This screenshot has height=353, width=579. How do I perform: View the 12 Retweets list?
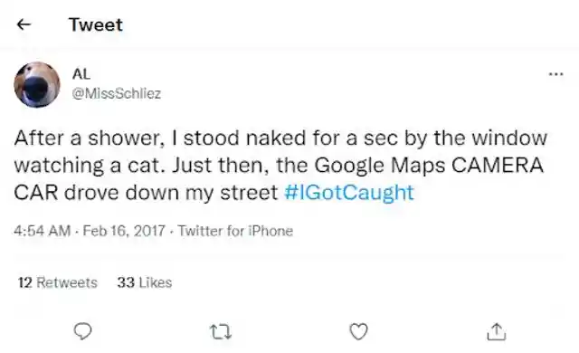point(58,282)
